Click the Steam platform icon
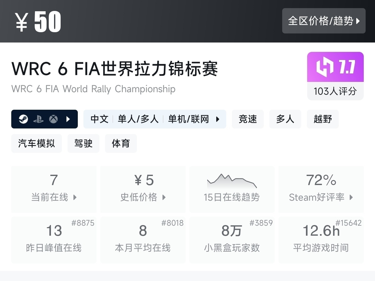The height and width of the screenshot is (281, 375). click(x=23, y=119)
